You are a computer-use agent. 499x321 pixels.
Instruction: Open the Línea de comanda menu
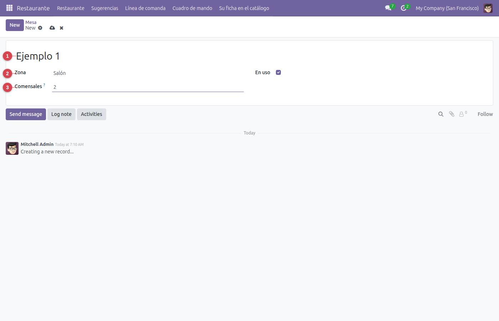(x=145, y=8)
